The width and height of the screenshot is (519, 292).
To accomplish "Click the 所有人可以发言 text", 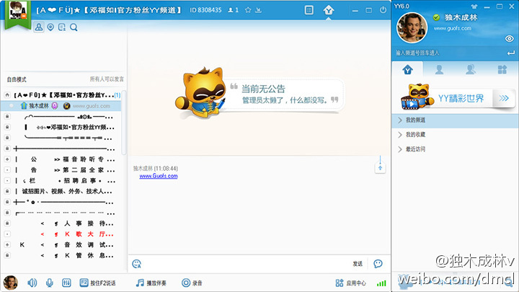I will click(x=107, y=79).
